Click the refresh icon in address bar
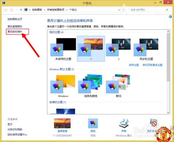174x142 pixels. point(124,10)
